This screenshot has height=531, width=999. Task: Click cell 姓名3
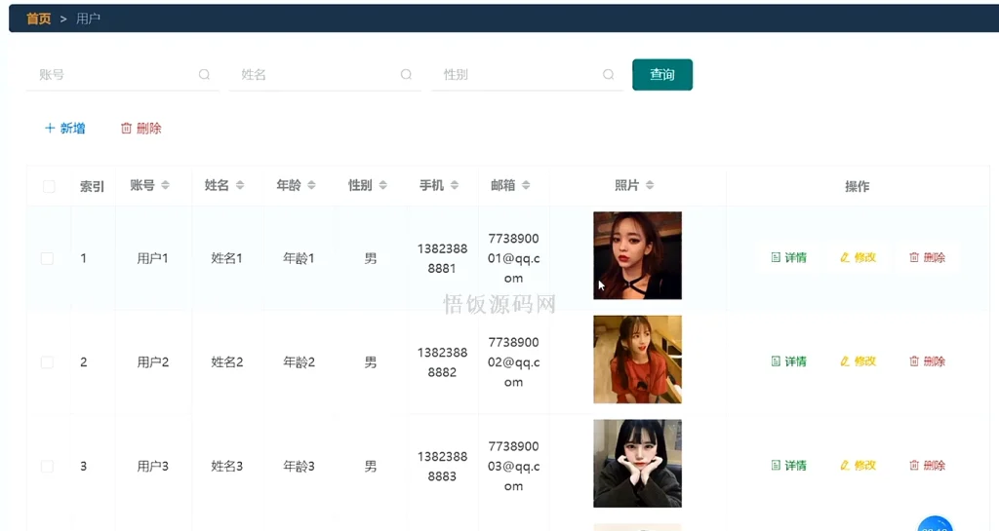click(x=226, y=466)
